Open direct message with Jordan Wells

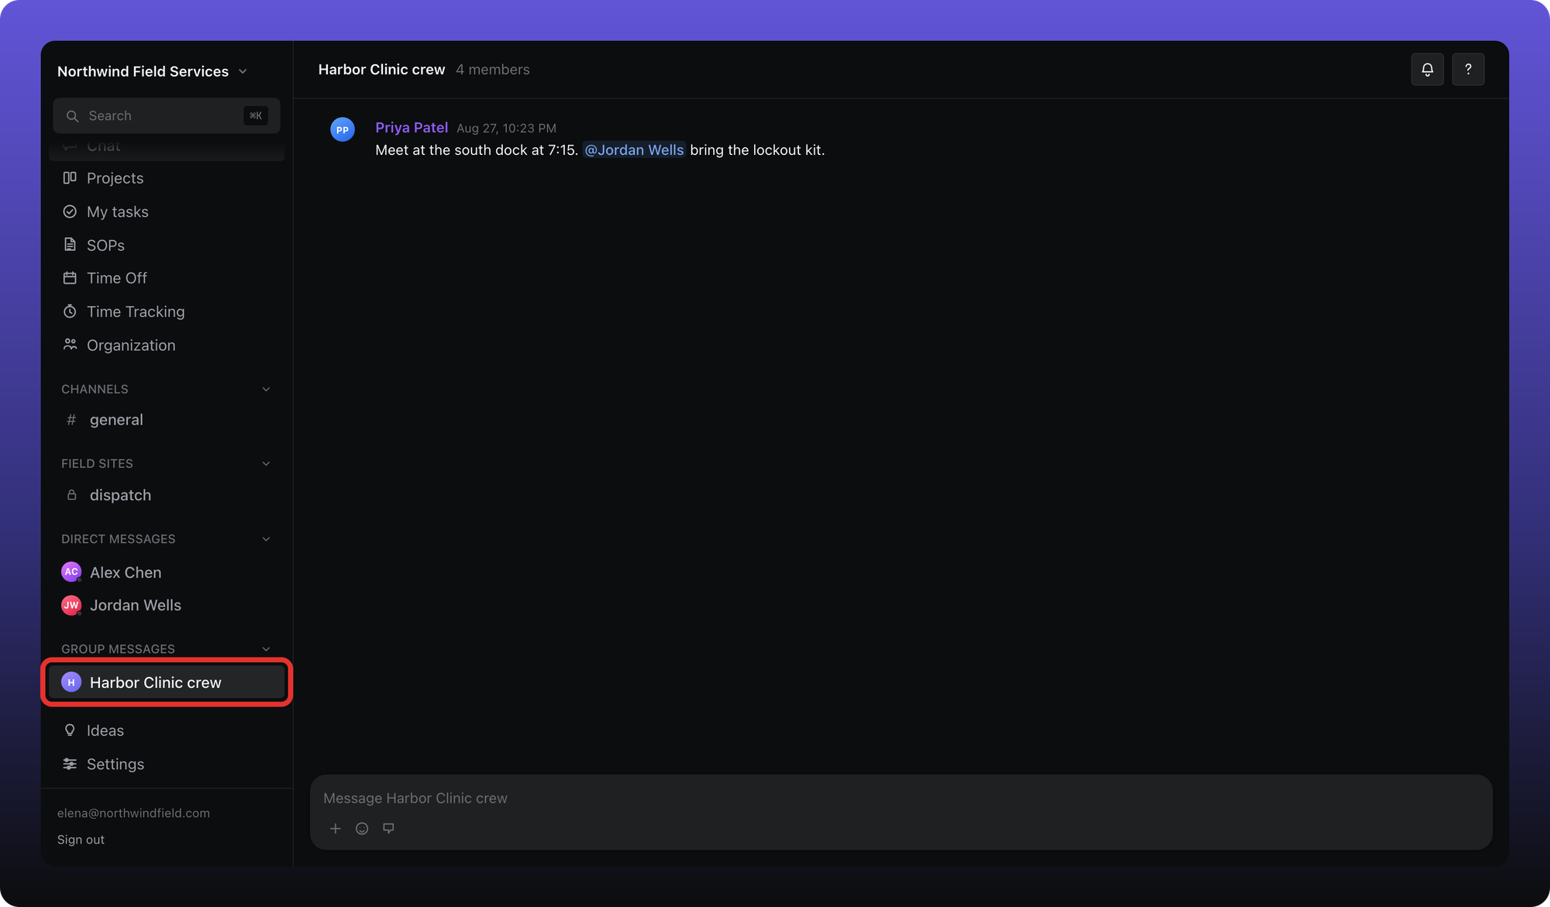point(167,605)
